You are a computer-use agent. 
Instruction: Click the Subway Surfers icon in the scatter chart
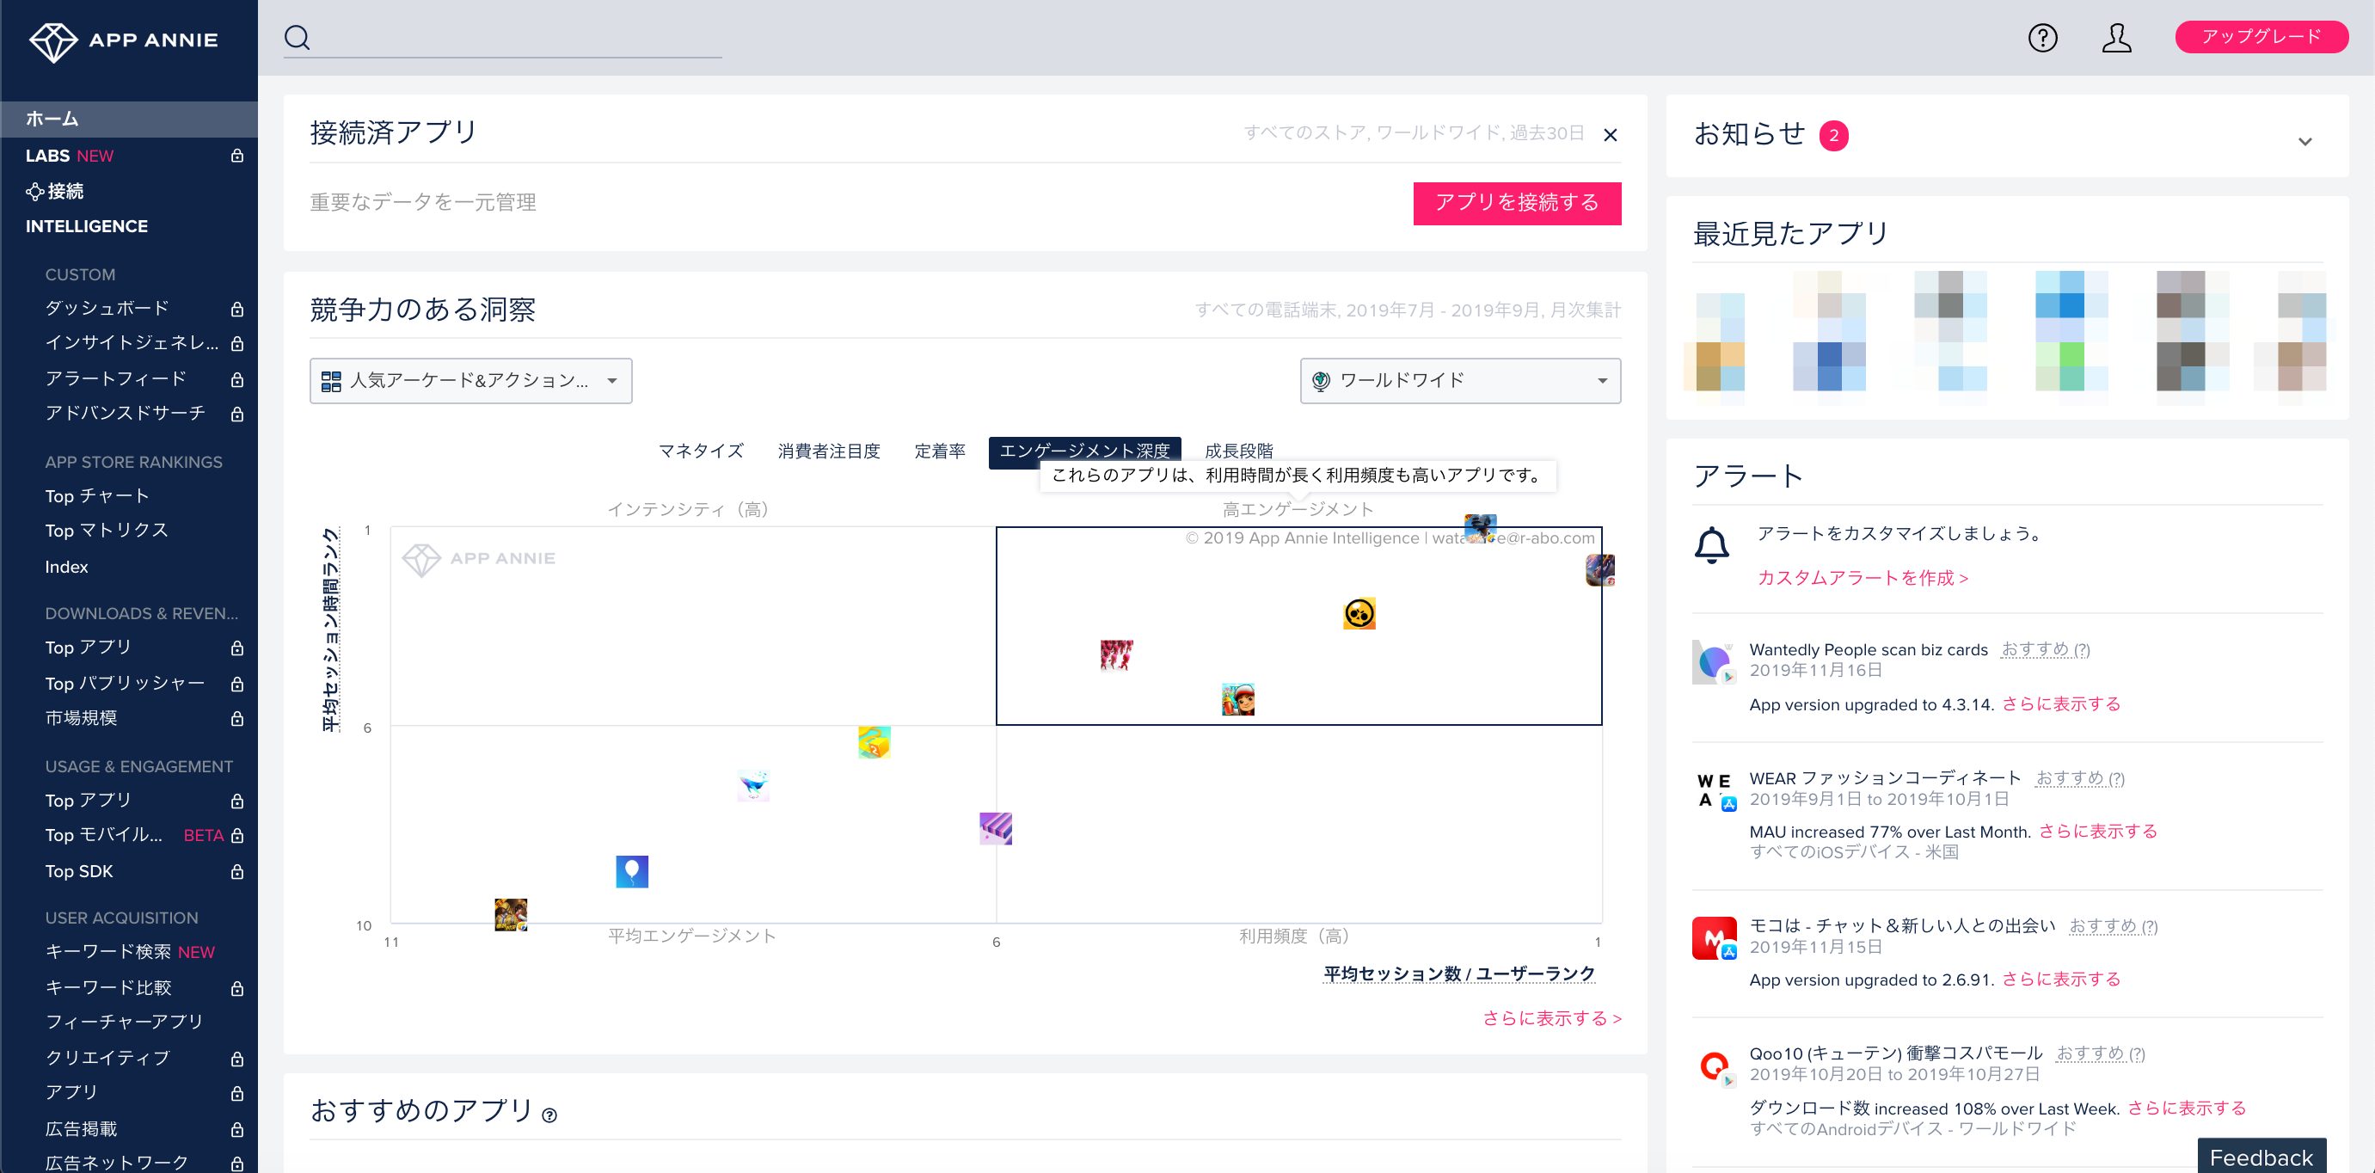point(1237,698)
